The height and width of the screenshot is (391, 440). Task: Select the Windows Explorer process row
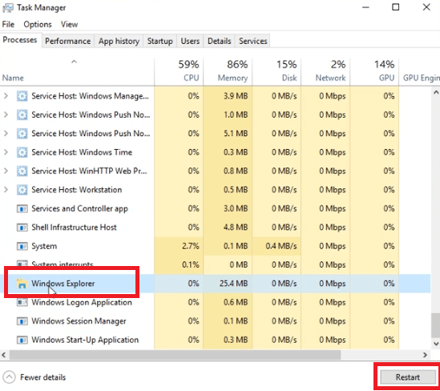pos(216,284)
